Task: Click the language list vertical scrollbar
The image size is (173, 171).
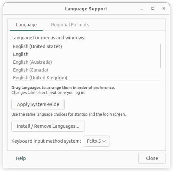Action: click(160, 55)
